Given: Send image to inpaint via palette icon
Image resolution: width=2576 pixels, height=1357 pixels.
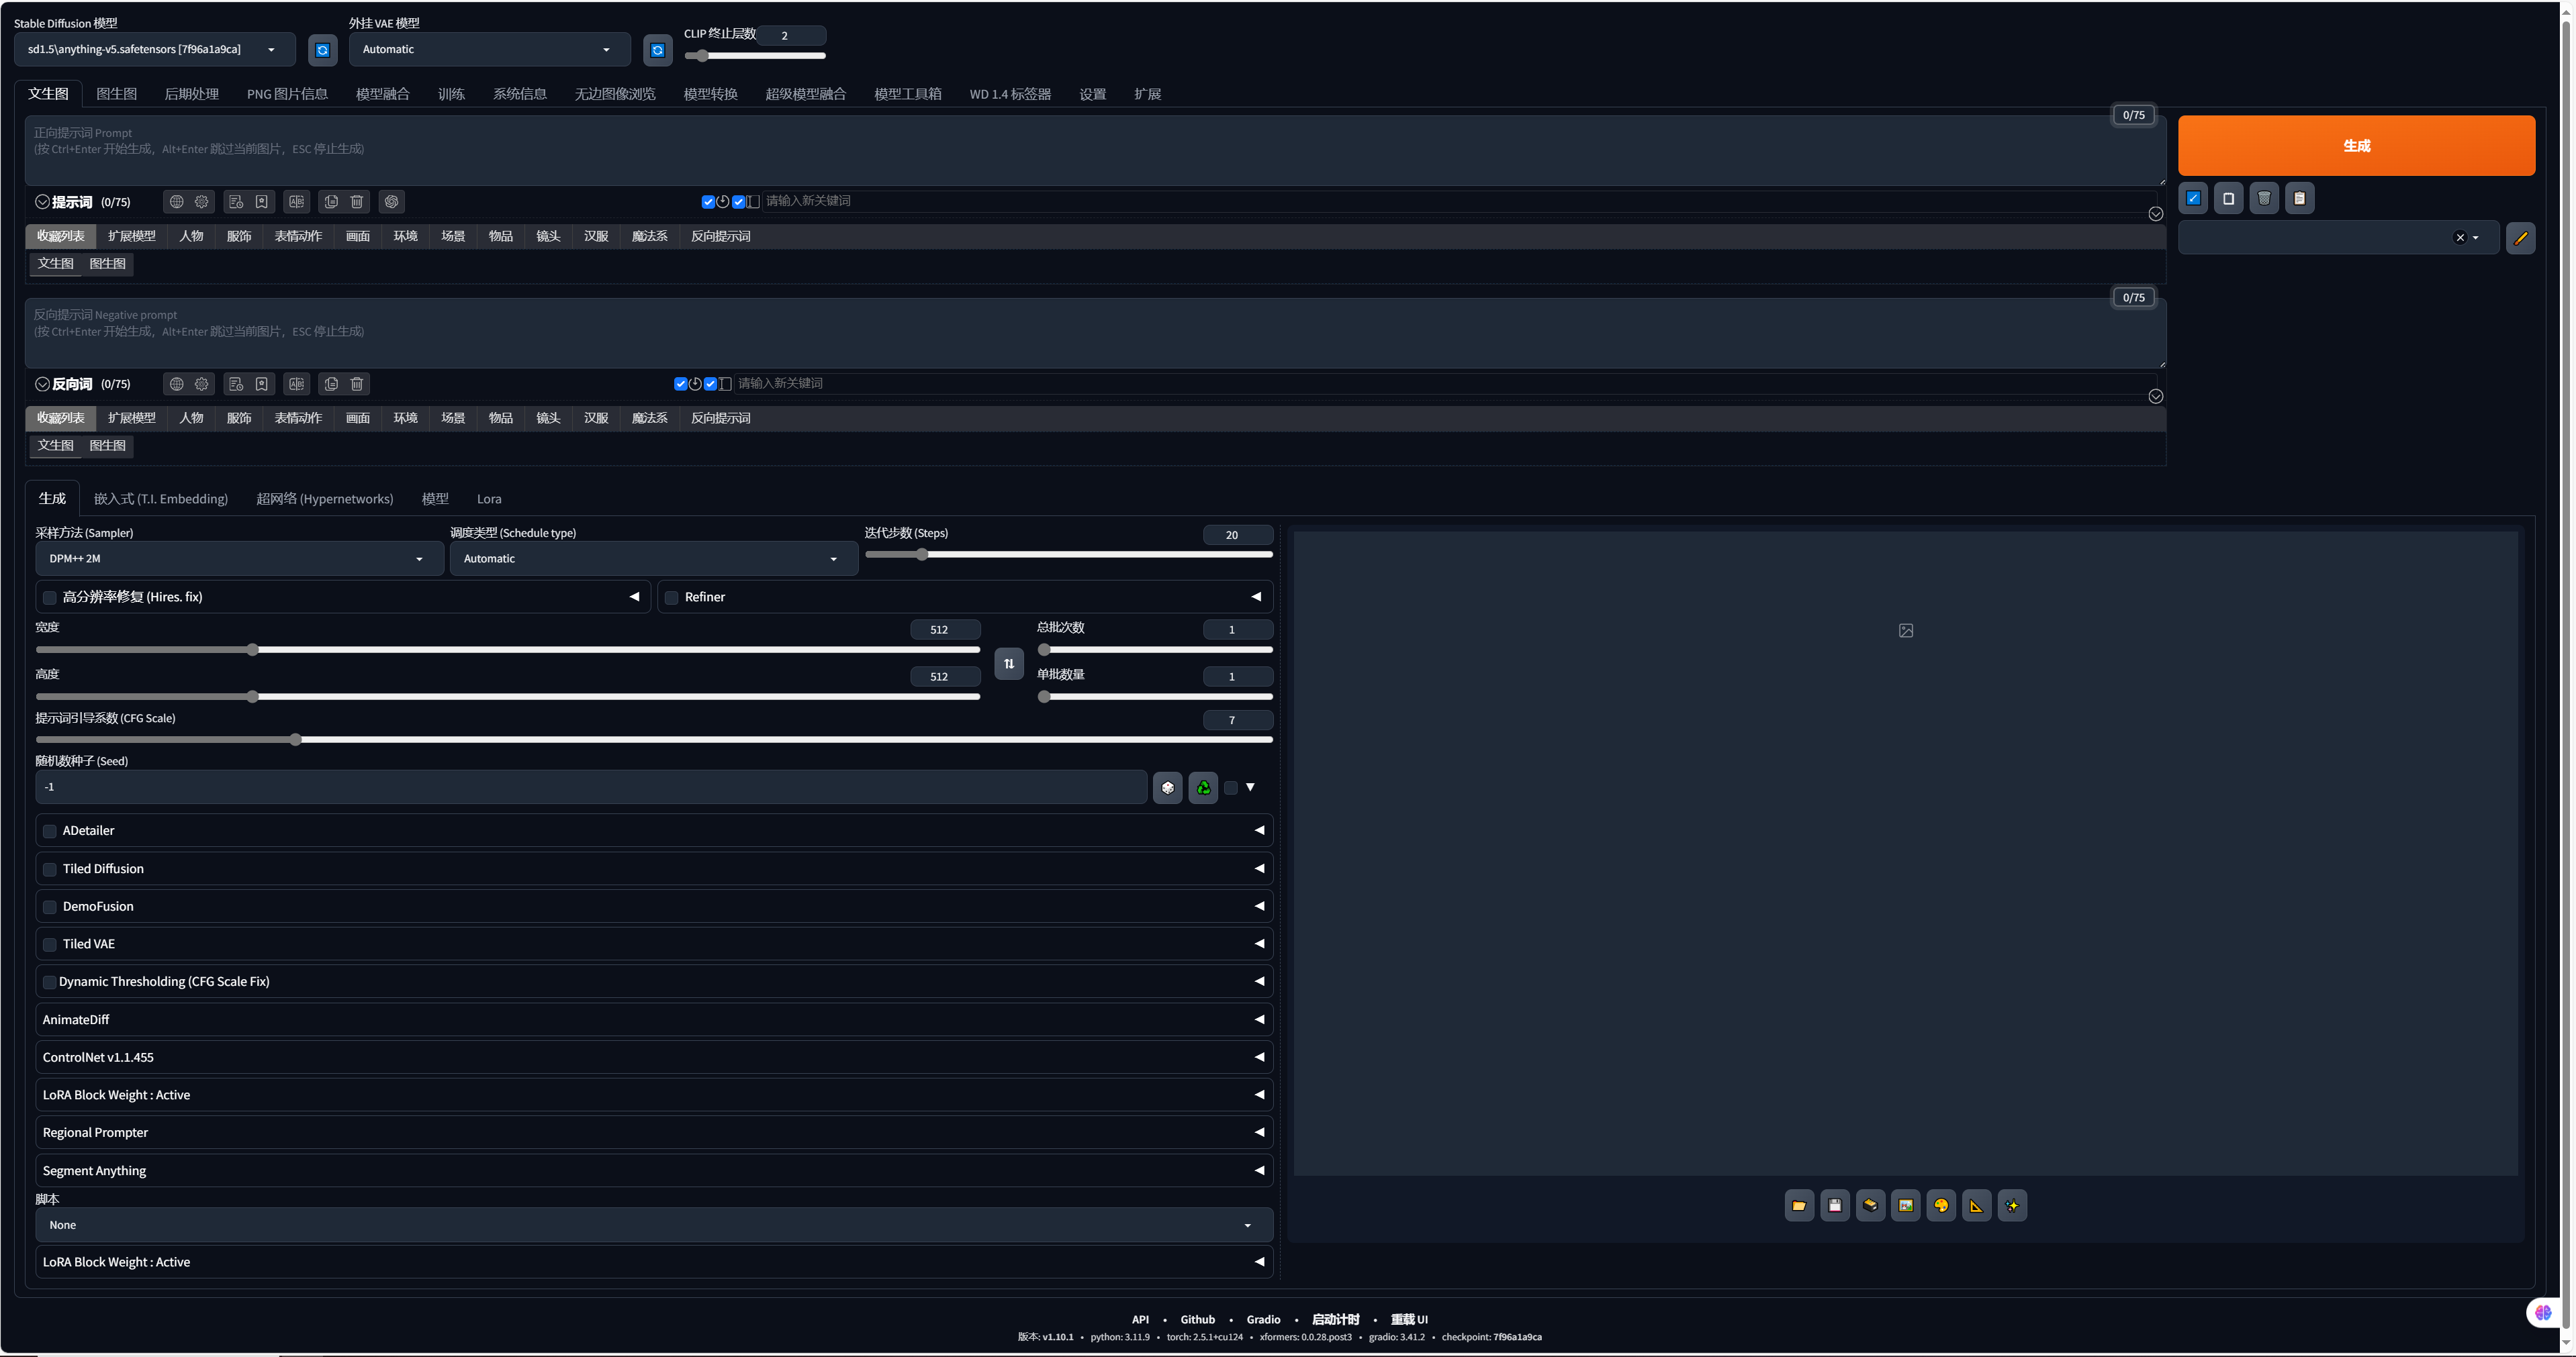Looking at the screenshot, I should pos(1941,1205).
